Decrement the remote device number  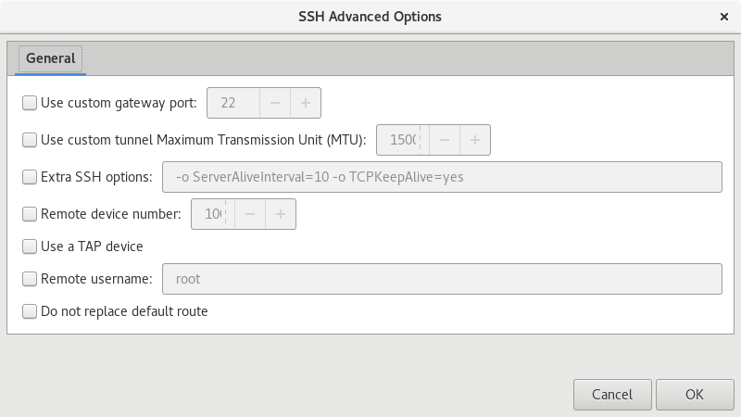click(x=251, y=214)
